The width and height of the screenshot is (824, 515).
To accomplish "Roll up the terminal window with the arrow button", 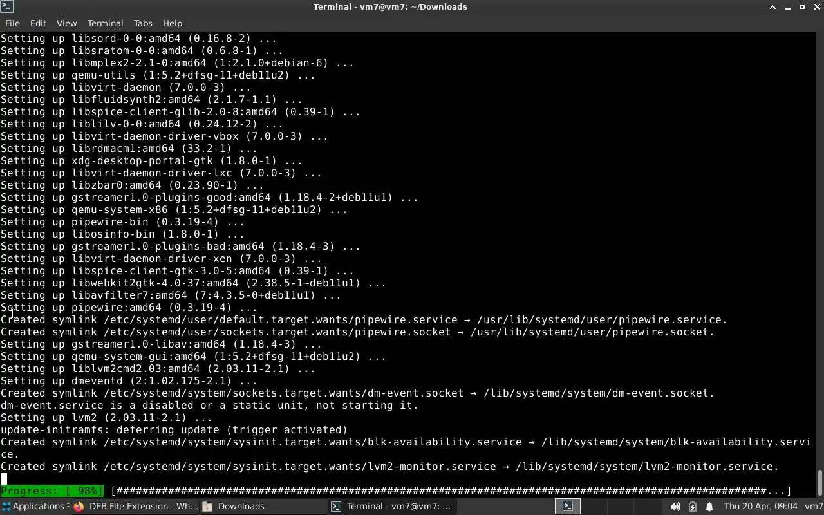I will point(772,7).
